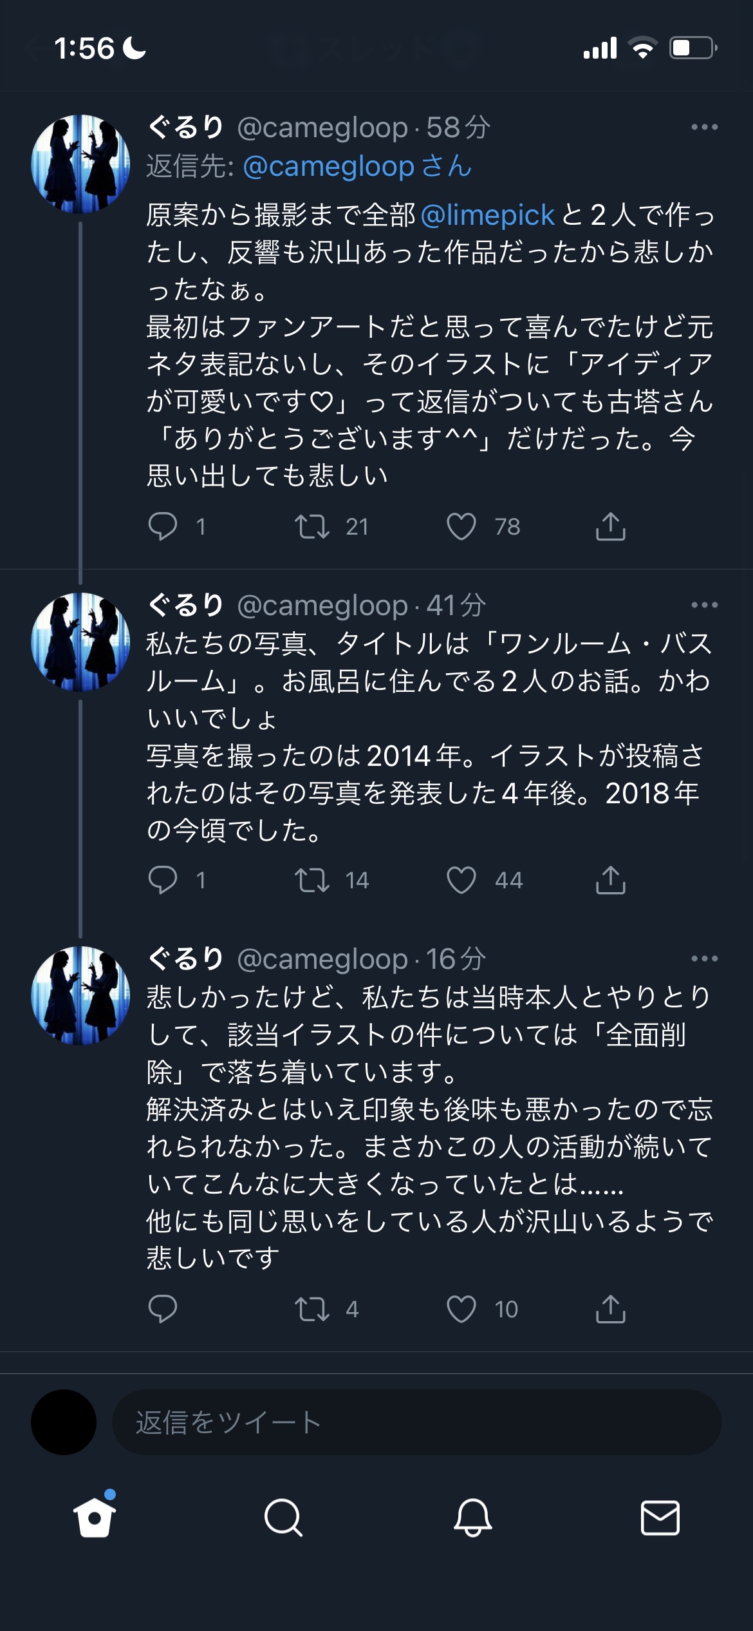Like the tweet with 44 likes
This screenshot has width=753, height=1631.
(x=461, y=880)
